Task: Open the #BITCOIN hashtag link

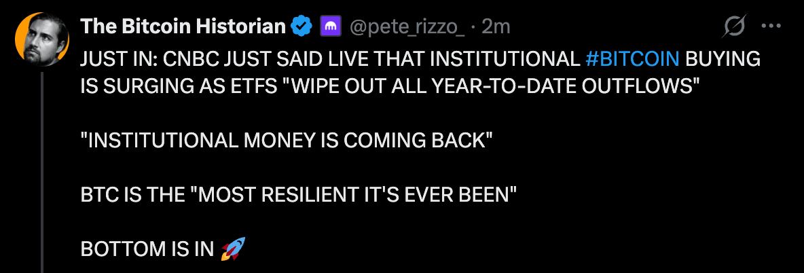Action: click(632, 60)
